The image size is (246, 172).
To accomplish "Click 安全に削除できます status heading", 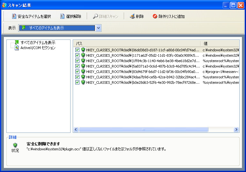I will coord(43,144).
